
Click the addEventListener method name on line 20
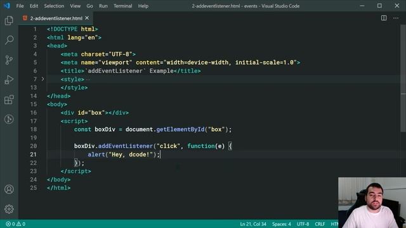click(x=126, y=146)
